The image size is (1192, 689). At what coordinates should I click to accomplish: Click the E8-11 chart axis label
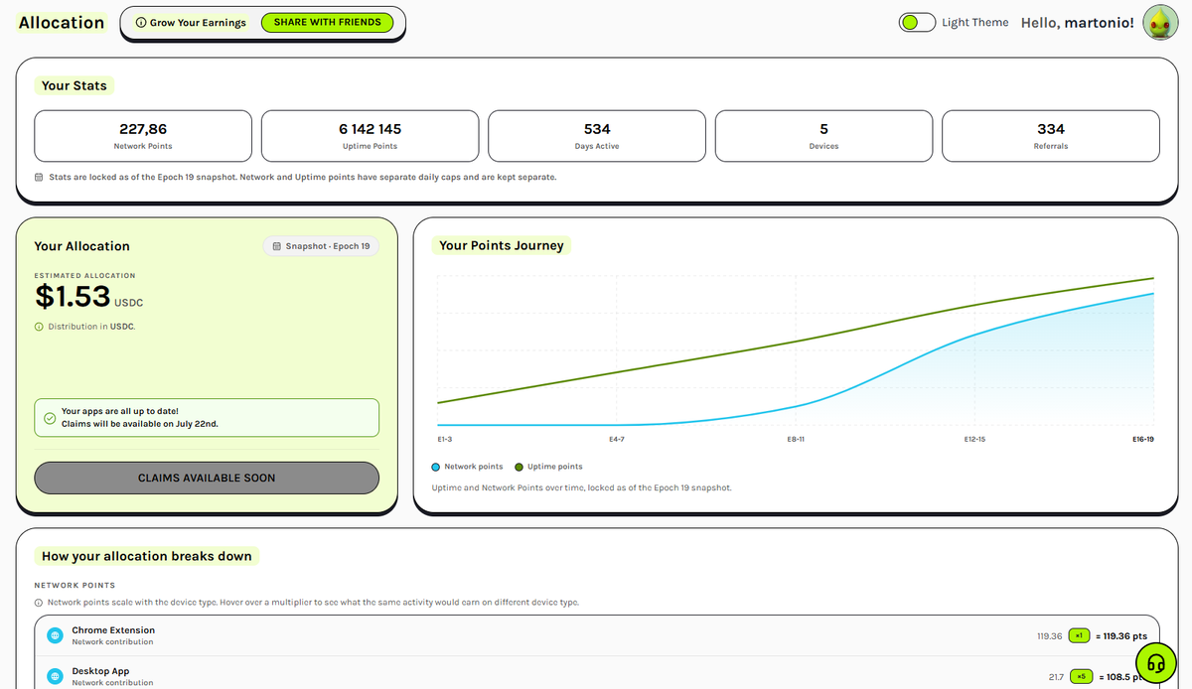pyautogui.click(x=796, y=439)
